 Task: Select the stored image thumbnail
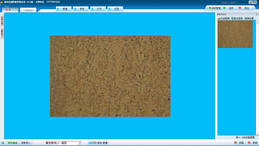(x=235, y=34)
